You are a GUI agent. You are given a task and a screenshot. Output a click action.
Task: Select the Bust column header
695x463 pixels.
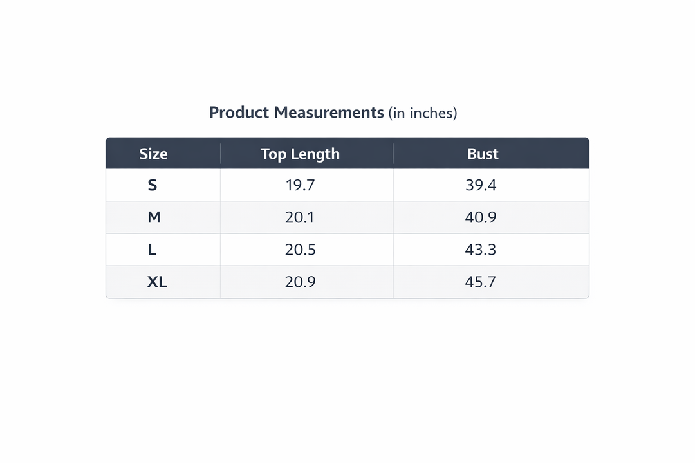483,154
